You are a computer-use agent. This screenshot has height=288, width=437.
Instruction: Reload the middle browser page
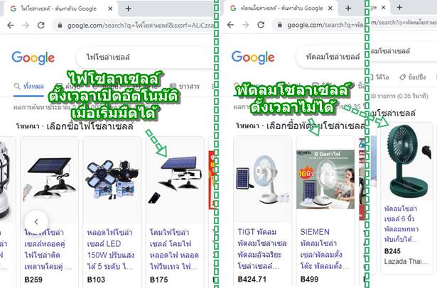coord(261,25)
